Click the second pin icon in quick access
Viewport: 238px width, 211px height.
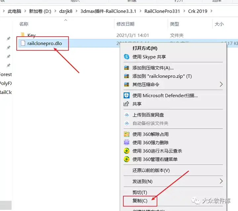(x=9, y=48)
